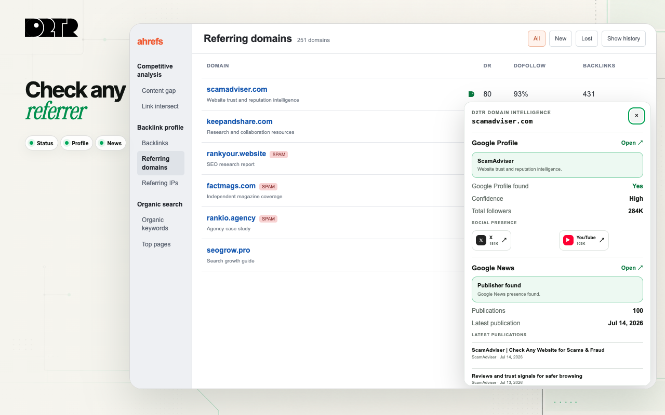Click the SPAM badge next to rankio.agency
This screenshot has width=665, height=415.
click(268, 219)
